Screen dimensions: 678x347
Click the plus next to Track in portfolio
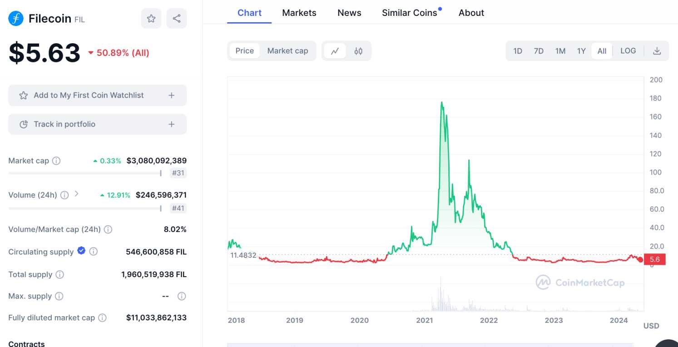[171, 124]
